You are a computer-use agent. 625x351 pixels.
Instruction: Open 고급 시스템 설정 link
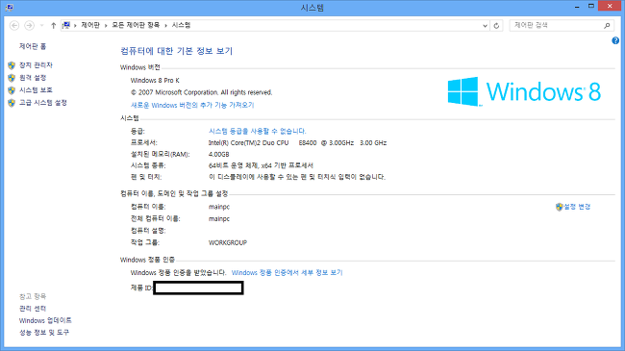pyautogui.click(x=43, y=103)
